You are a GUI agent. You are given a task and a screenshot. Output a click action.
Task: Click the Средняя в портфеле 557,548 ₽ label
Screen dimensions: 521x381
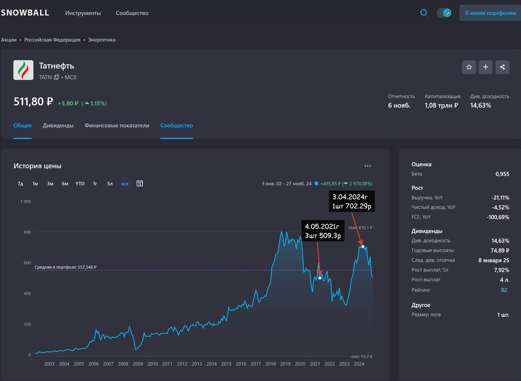[66, 267]
